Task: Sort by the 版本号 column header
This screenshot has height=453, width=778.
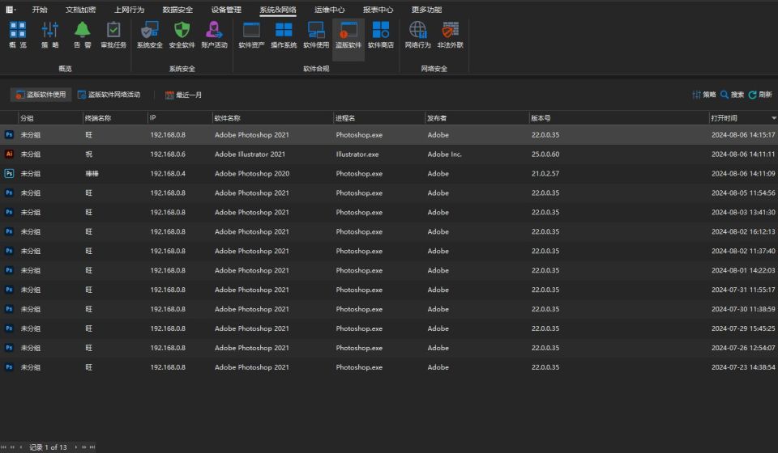Action: click(618, 118)
